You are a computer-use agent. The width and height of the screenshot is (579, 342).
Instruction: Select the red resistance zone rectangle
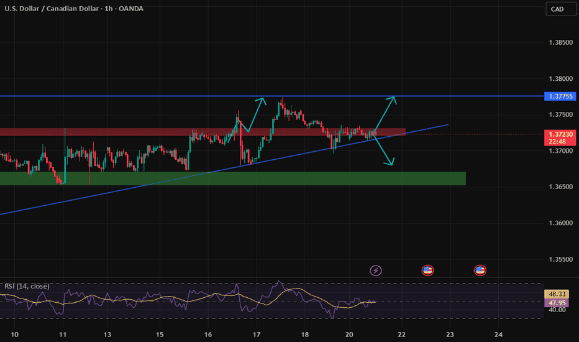(x=203, y=132)
